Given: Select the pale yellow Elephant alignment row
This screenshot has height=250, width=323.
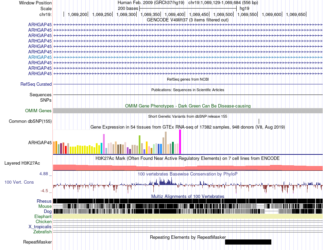Looking at the screenshot, I should click(188, 216).
